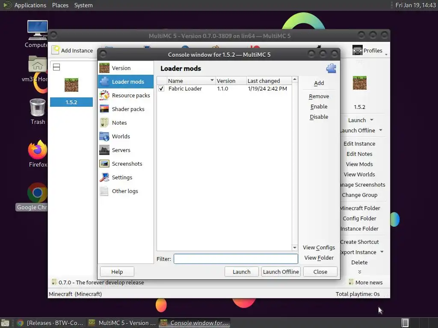
Task: Open the Screenshots page
Action: pos(126,164)
